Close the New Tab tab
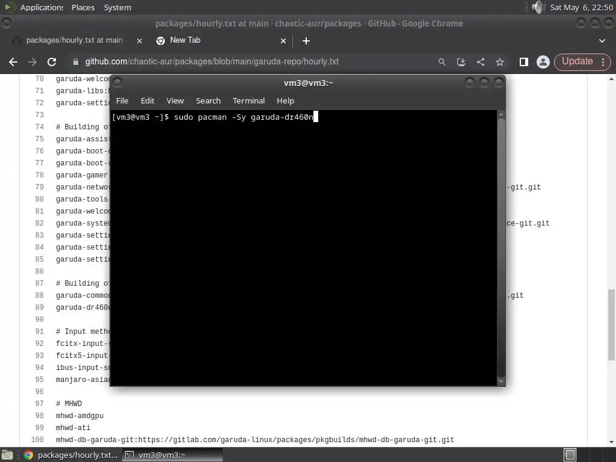The width and height of the screenshot is (616, 462). [283, 41]
